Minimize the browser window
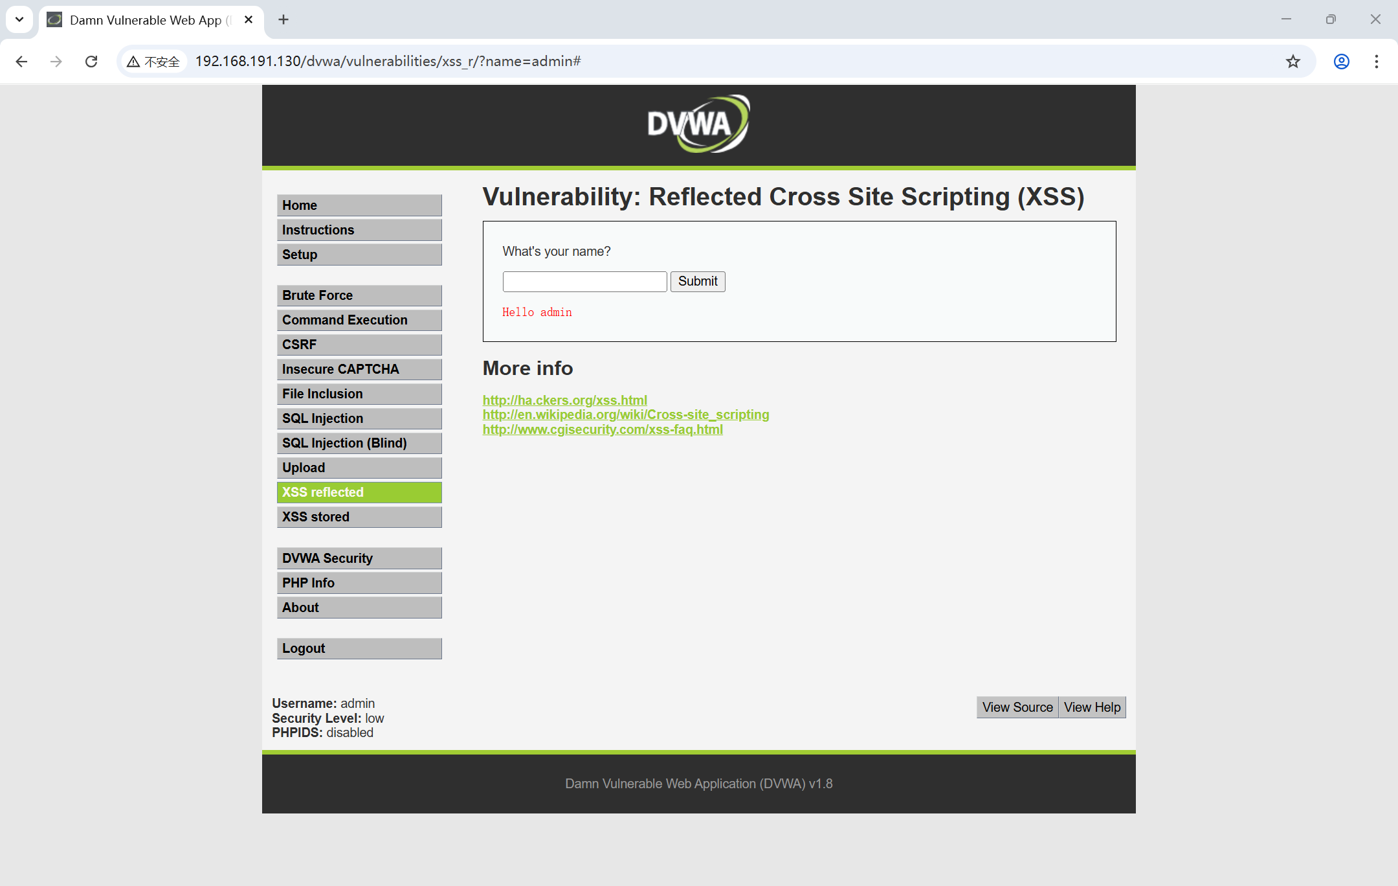 (x=1286, y=19)
